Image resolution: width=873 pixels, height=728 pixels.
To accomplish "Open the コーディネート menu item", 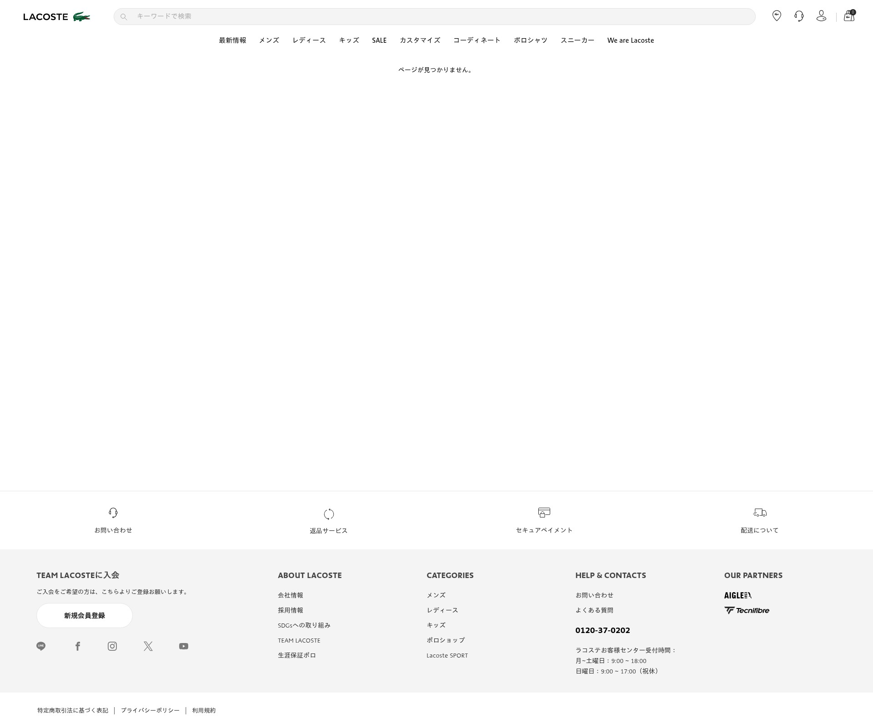I will click(477, 40).
